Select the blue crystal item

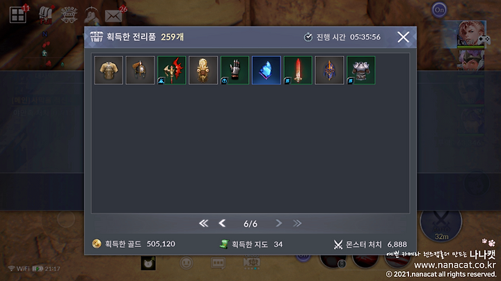click(266, 70)
